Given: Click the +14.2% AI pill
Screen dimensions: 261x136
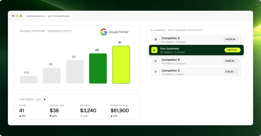Looking at the screenshot, I should 231,39.
